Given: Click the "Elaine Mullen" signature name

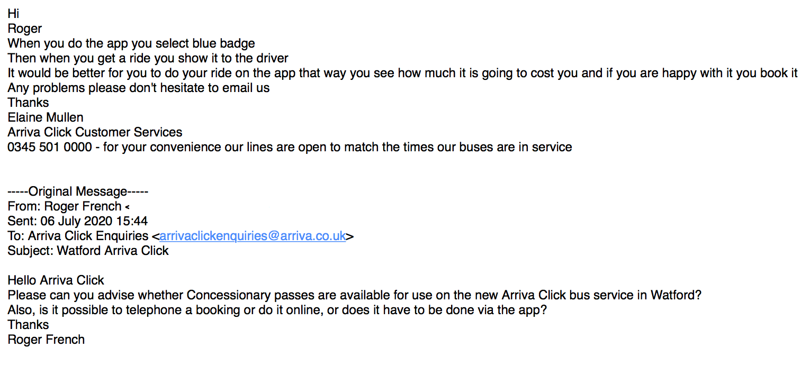Looking at the screenshot, I should (46, 117).
